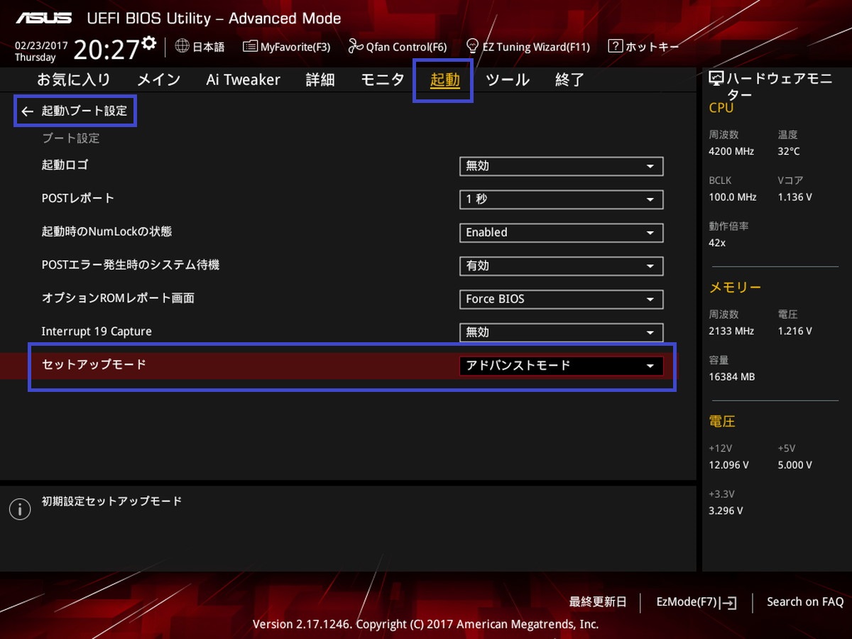Viewport: 852px width, 639px height.
Task: Click the 2133 MHz memory frequency value
Action: [731, 331]
